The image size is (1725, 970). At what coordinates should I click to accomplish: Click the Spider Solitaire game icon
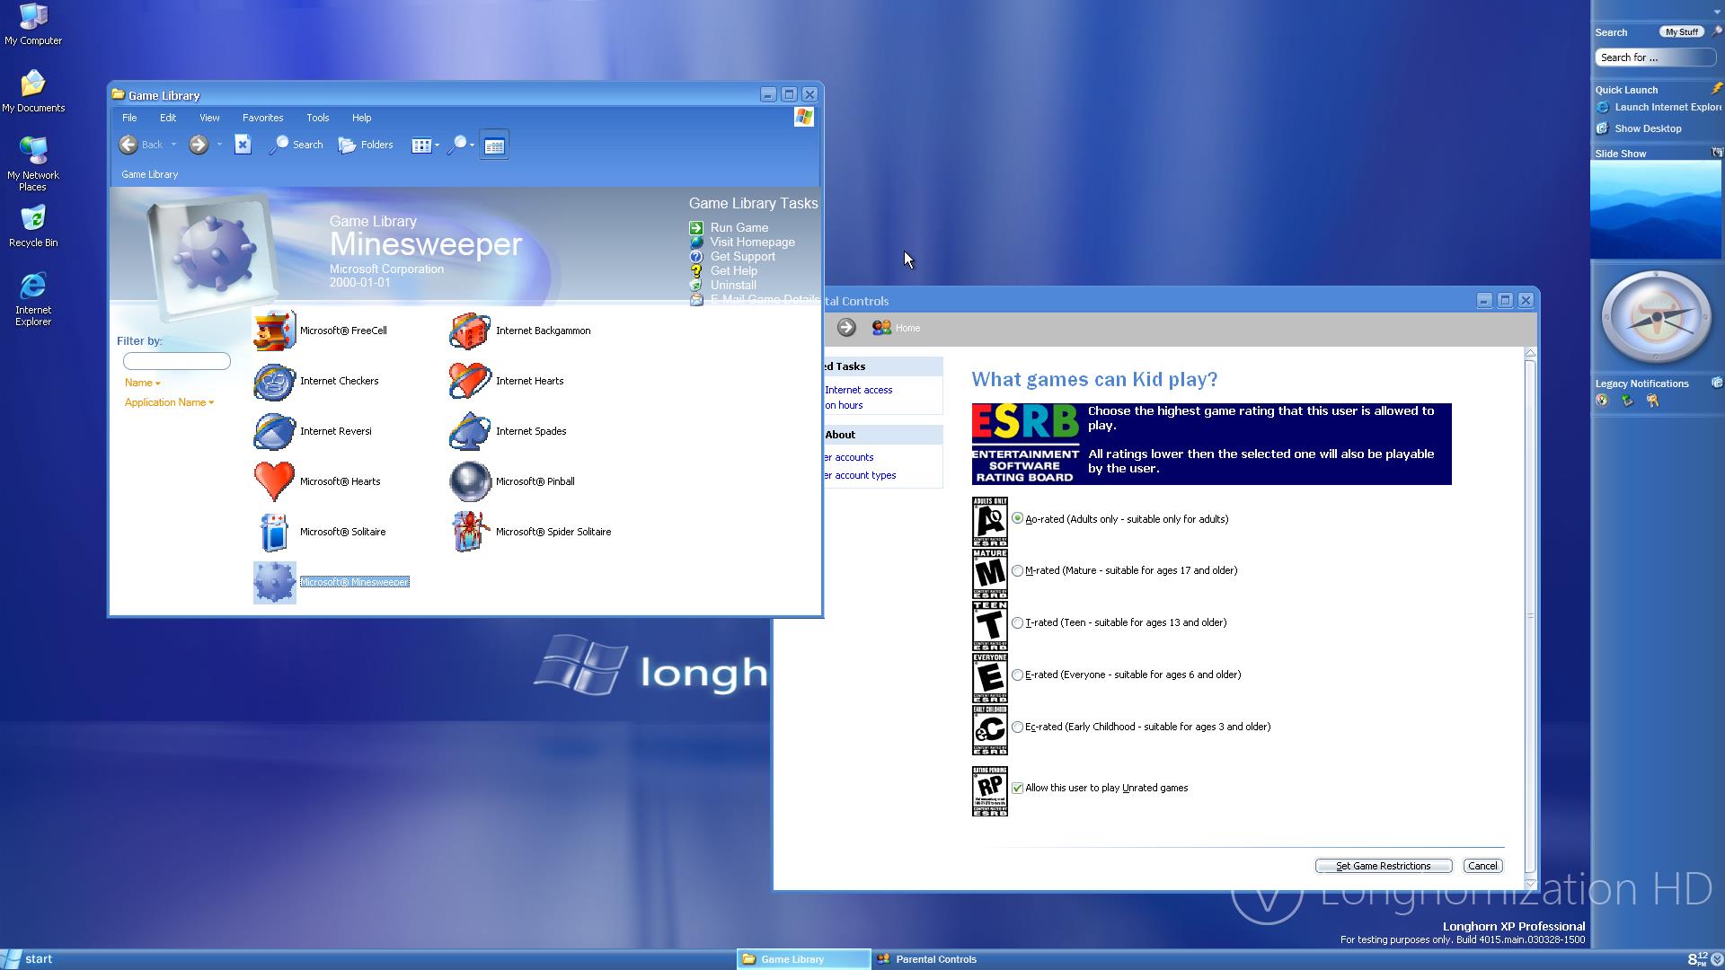point(470,532)
